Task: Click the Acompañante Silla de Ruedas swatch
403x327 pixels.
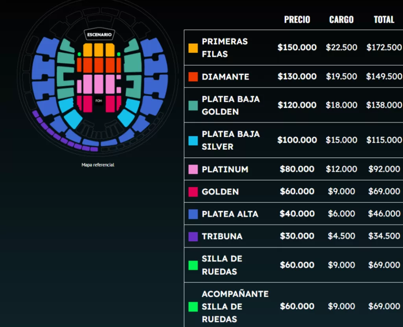Action: coord(193,307)
